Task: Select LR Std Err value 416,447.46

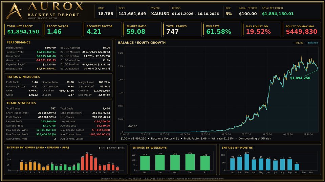Action: (66, 91)
